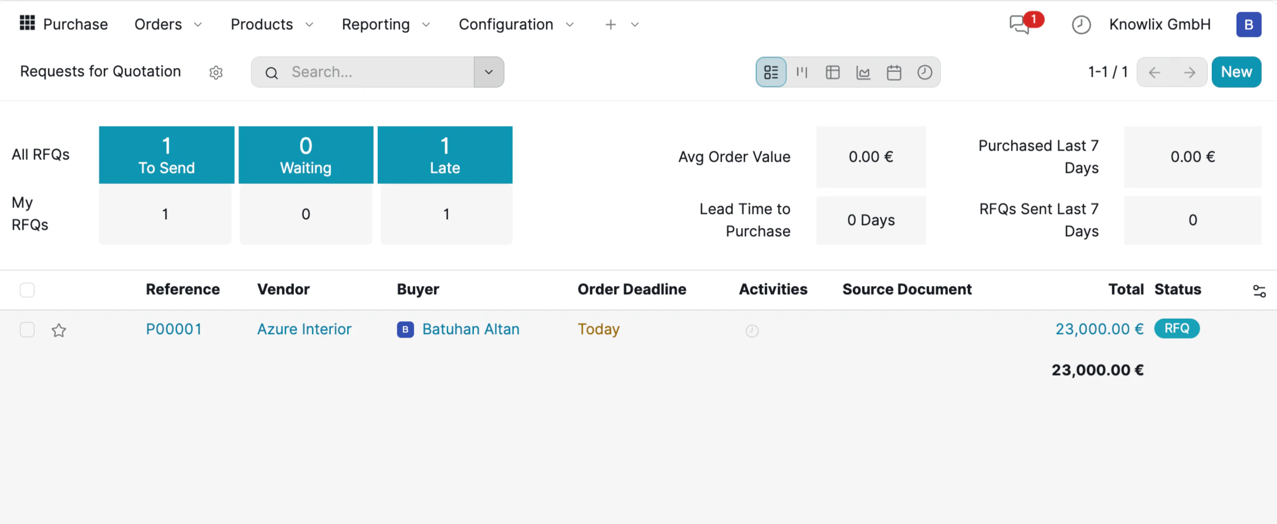Filter My RFQs to send count
The width and height of the screenshot is (1277, 524).
[x=165, y=215]
